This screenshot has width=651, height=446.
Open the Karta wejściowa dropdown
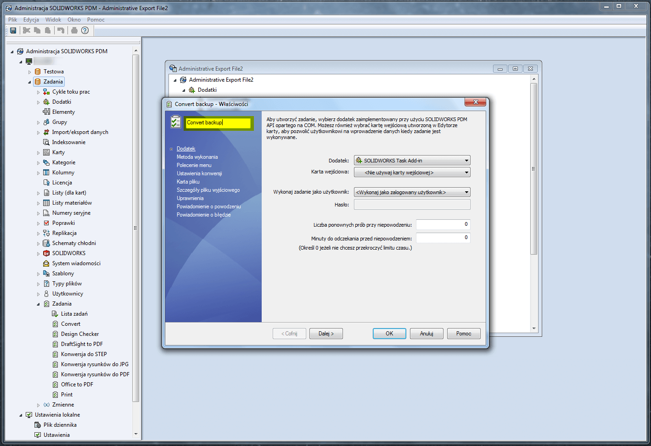[412, 173]
